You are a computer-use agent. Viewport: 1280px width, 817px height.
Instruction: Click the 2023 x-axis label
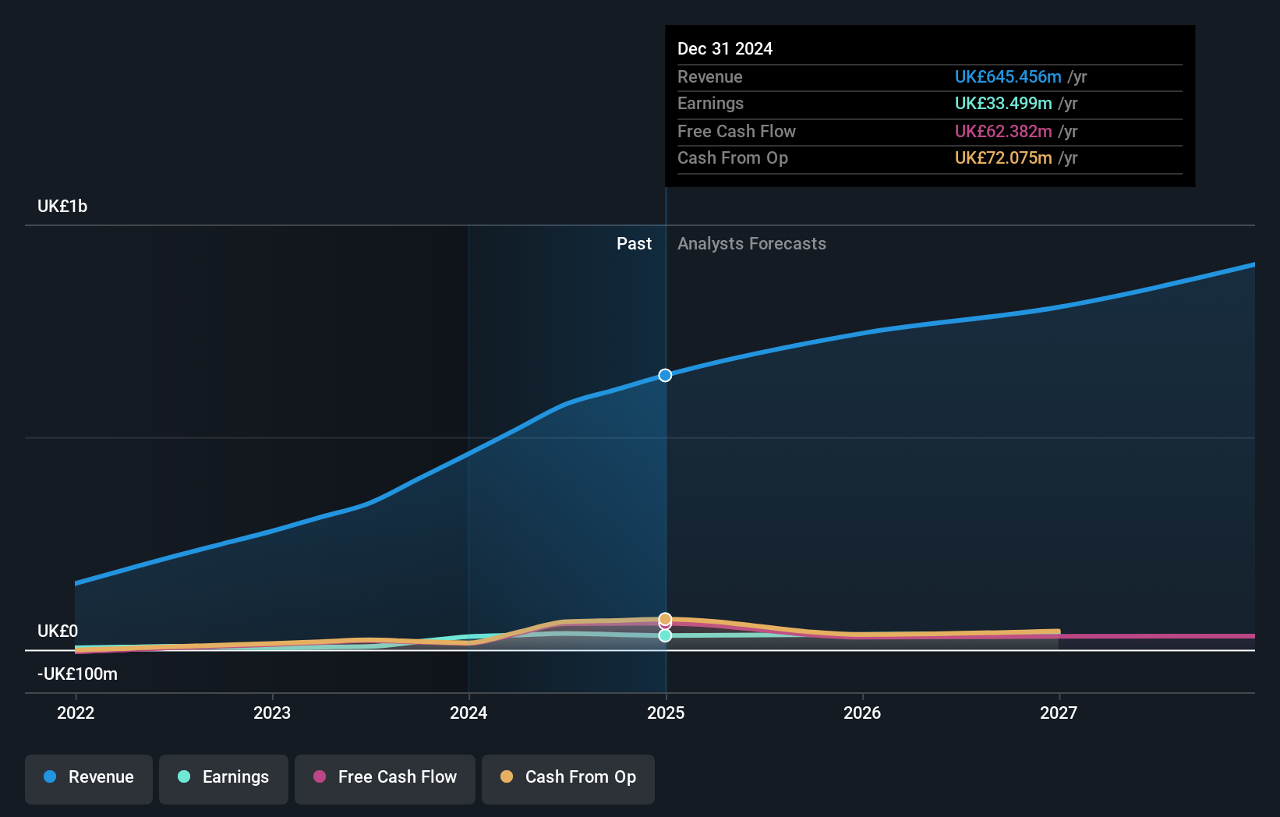click(272, 713)
